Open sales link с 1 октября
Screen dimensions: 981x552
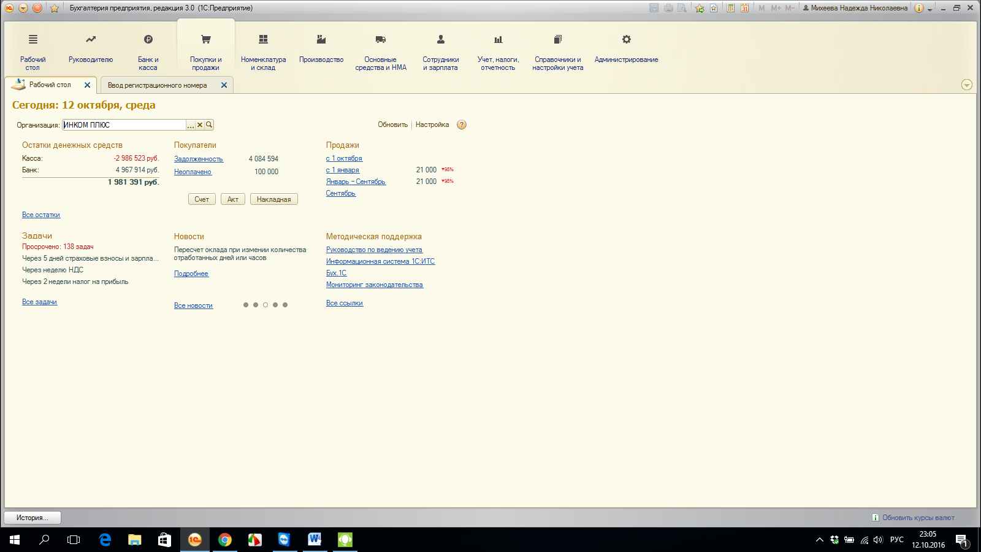tap(344, 158)
